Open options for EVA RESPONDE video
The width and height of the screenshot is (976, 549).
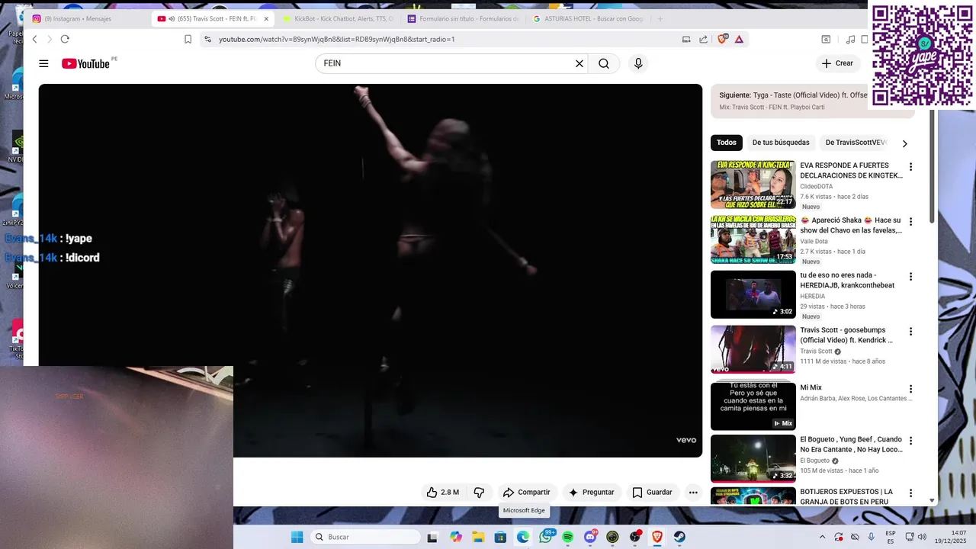(x=910, y=167)
